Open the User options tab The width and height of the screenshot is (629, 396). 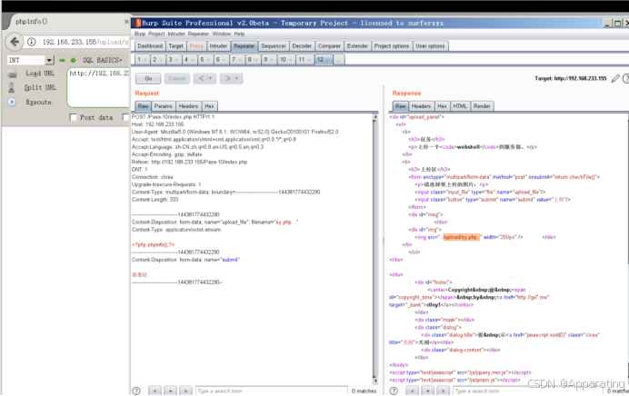(x=430, y=46)
